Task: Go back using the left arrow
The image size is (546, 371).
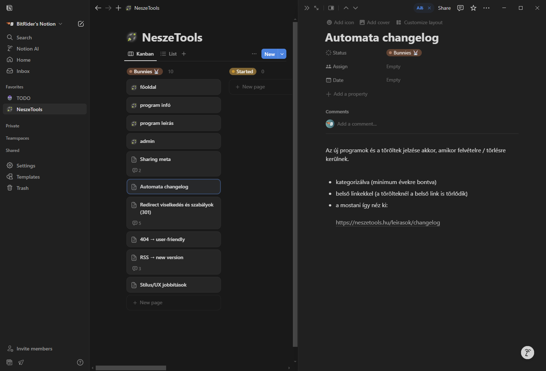Action: [x=98, y=8]
